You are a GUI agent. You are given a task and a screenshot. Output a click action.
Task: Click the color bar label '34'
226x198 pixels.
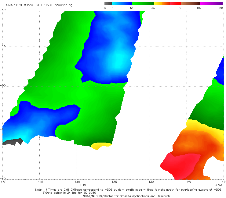coord(153,8)
